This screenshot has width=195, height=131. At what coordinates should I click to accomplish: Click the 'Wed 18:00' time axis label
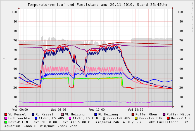click(x=135, y=110)
